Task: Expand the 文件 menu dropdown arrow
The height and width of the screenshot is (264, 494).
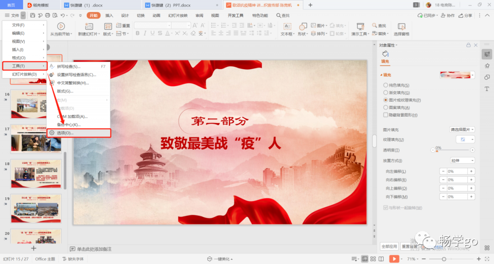Action: tap(23, 16)
